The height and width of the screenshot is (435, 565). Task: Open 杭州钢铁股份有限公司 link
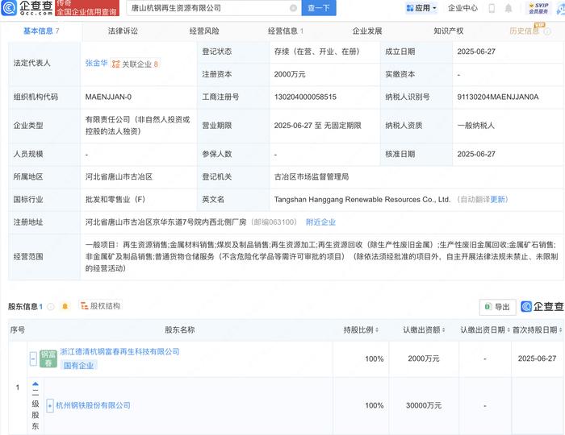coord(93,405)
